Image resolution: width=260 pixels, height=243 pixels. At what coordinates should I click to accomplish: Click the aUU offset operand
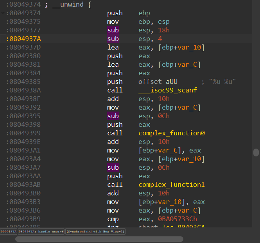(x=172, y=82)
